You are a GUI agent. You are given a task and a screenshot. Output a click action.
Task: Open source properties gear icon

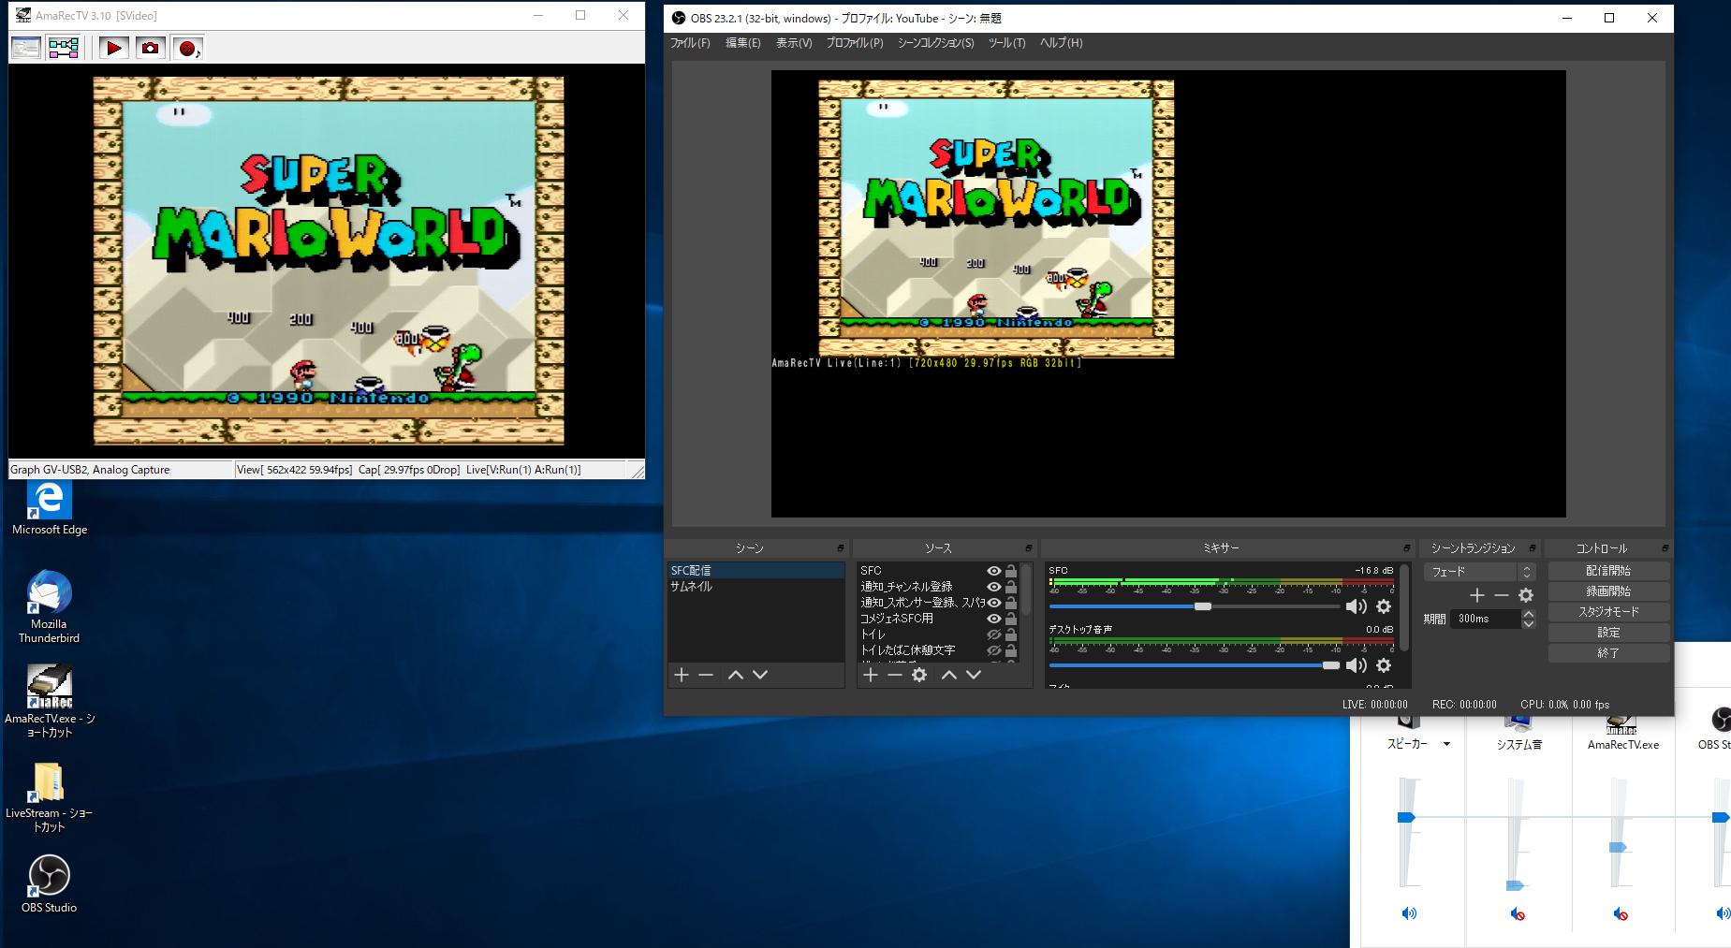click(919, 675)
